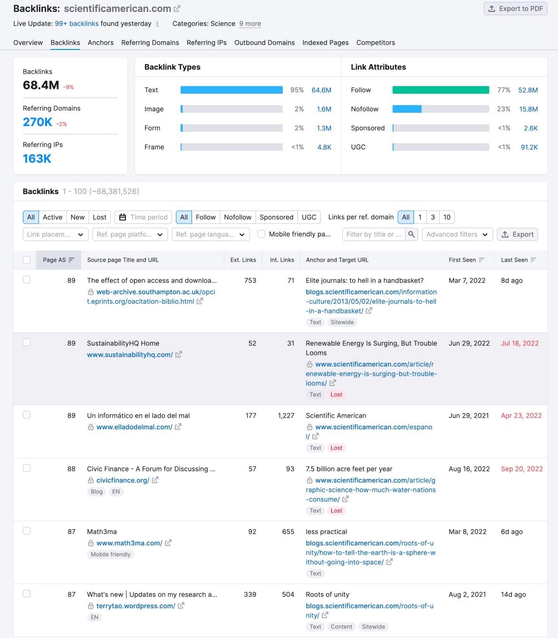558x638 pixels.
Task: Filter backlinks by the Nofollow attribute button
Action: pyautogui.click(x=238, y=217)
